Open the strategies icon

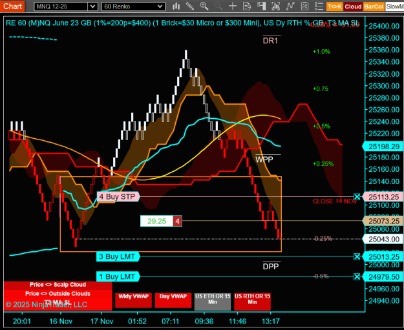(x=304, y=6)
